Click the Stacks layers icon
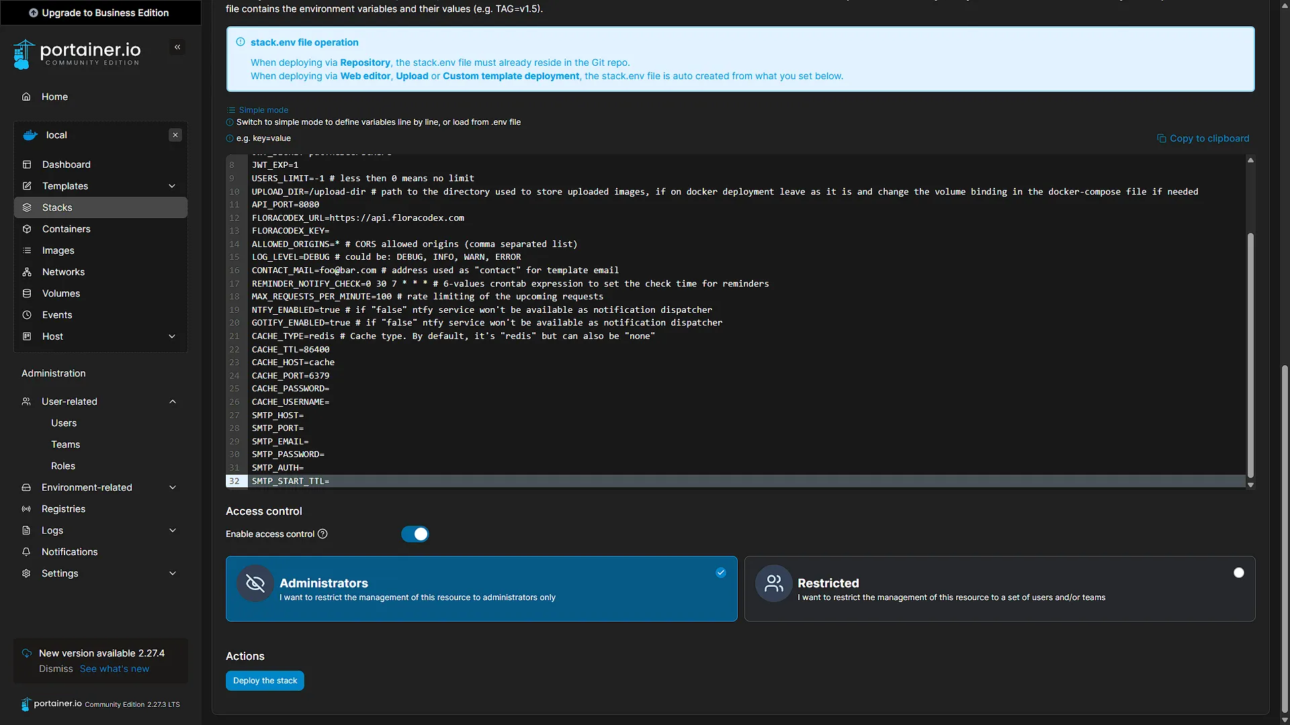1290x725 pixels. [27, 207]
